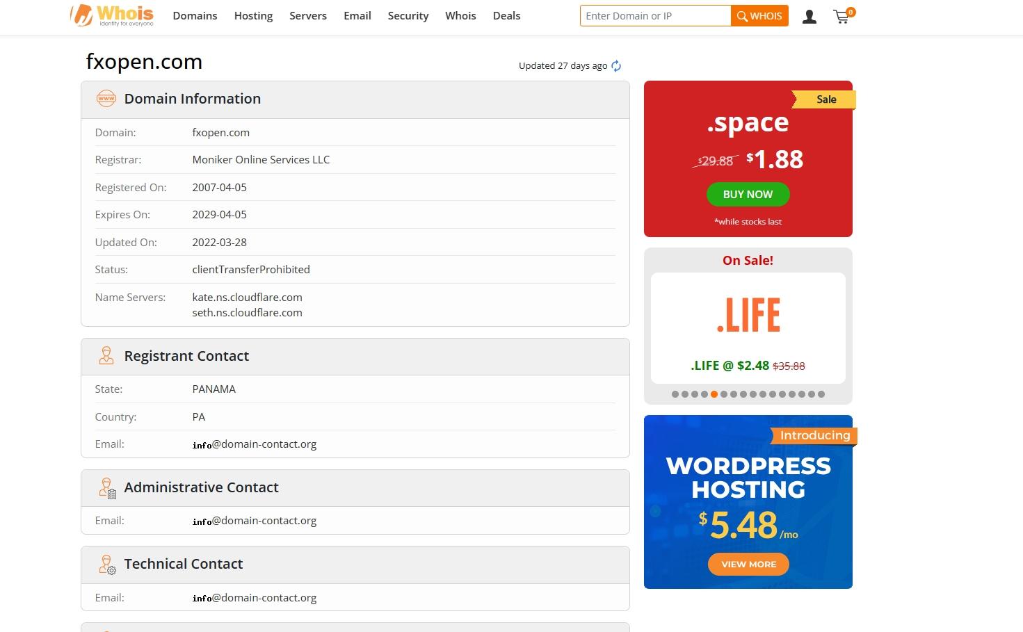
Task: Select the Domain value fxopen.com
Action: tap(221, 133)
